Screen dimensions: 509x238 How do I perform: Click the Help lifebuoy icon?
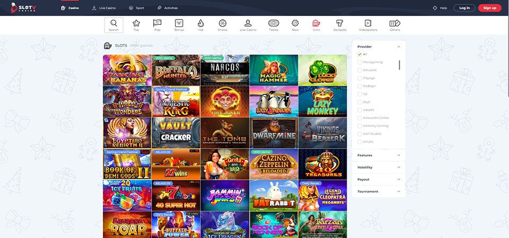(435, 8)
